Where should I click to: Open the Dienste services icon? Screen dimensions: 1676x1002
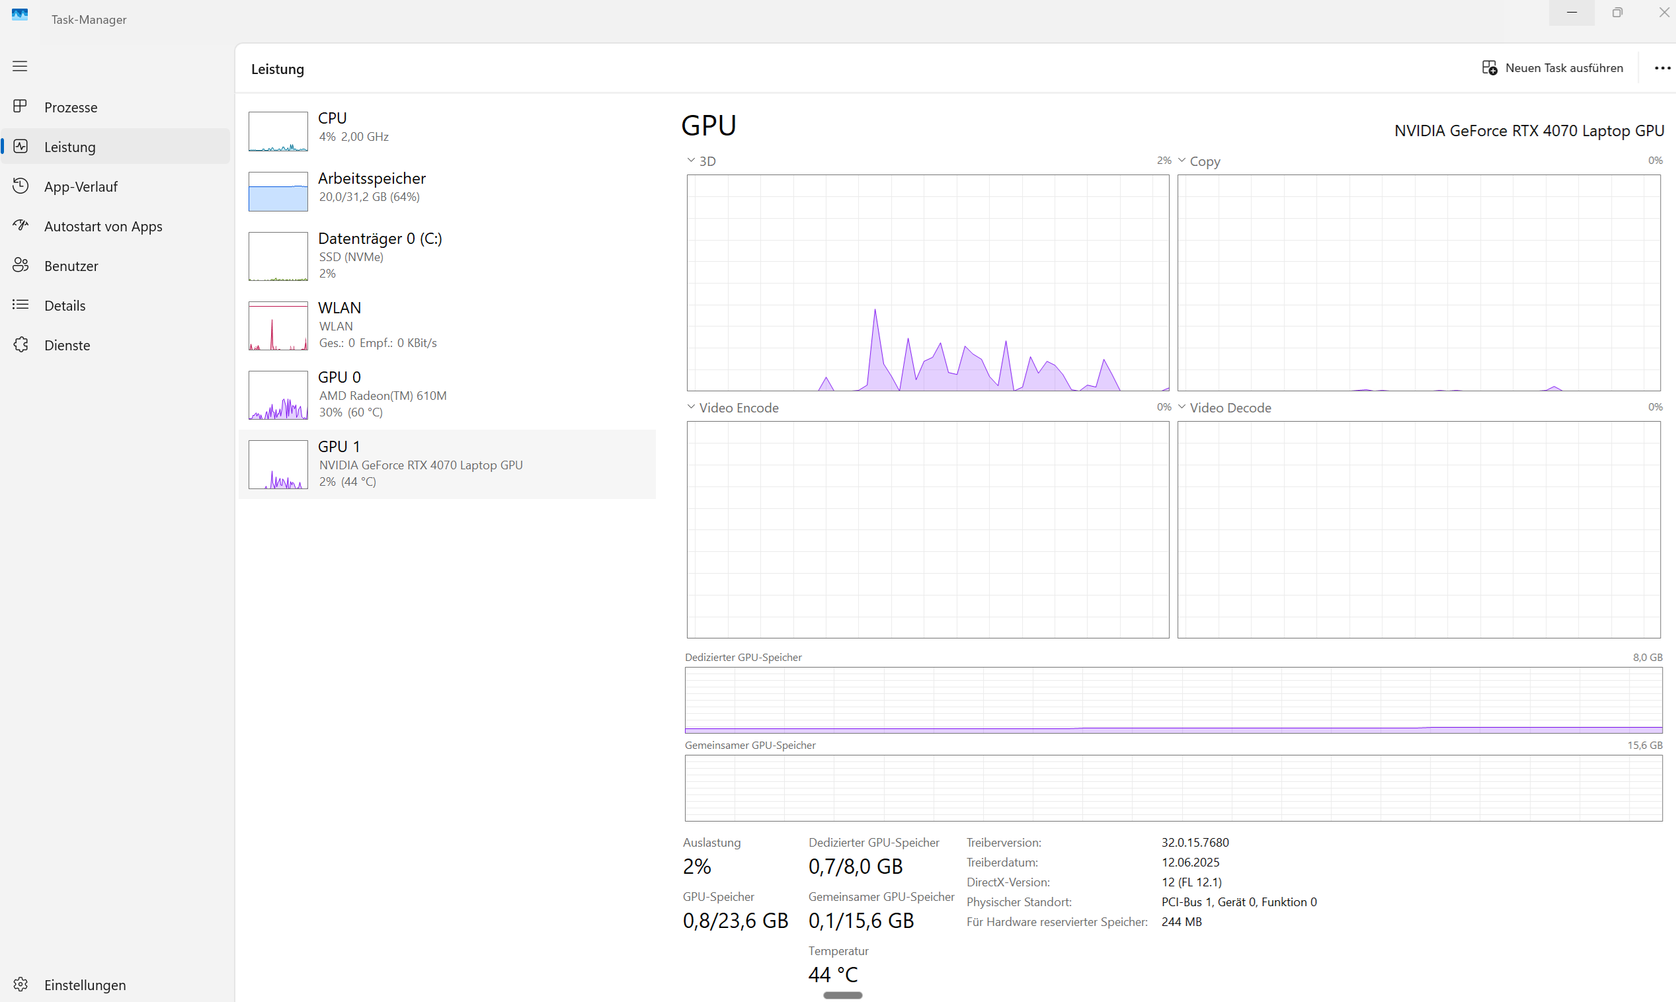tap(20, 345)
